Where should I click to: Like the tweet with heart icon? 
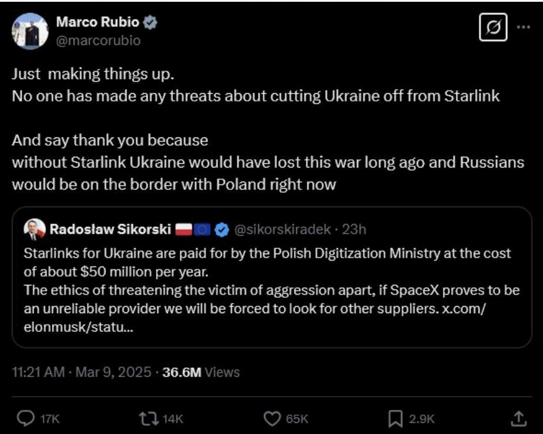click(x=271, y=418)
